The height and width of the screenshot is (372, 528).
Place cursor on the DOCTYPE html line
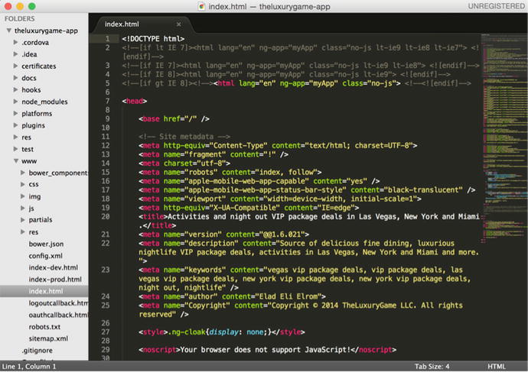point(153,39)
